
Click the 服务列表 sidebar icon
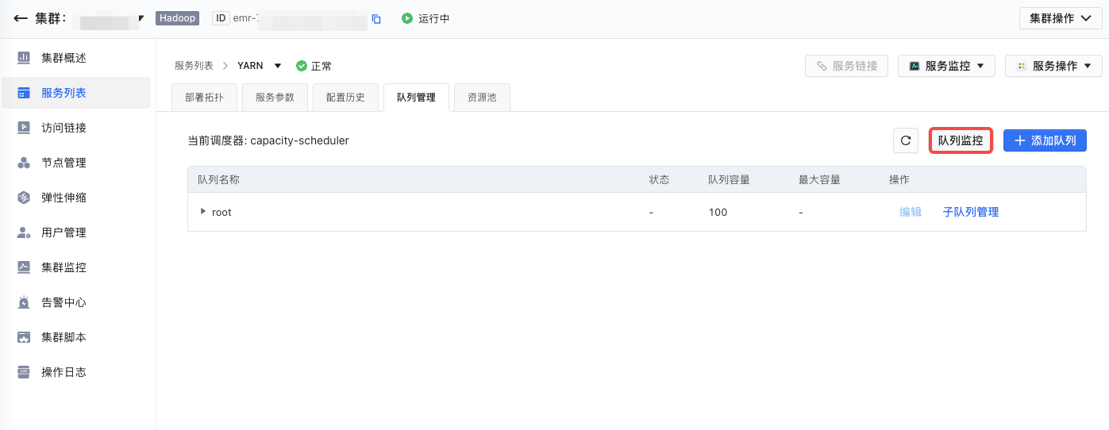24,93
